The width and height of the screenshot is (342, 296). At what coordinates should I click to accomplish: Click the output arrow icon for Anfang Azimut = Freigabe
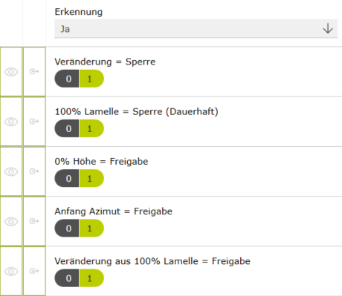34,221
